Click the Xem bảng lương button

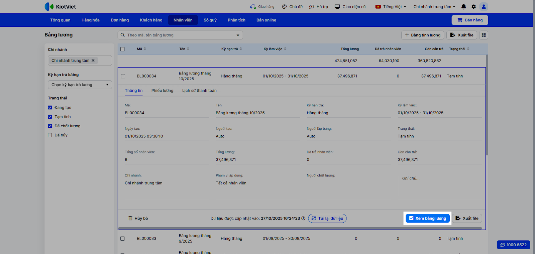(427, 219)
